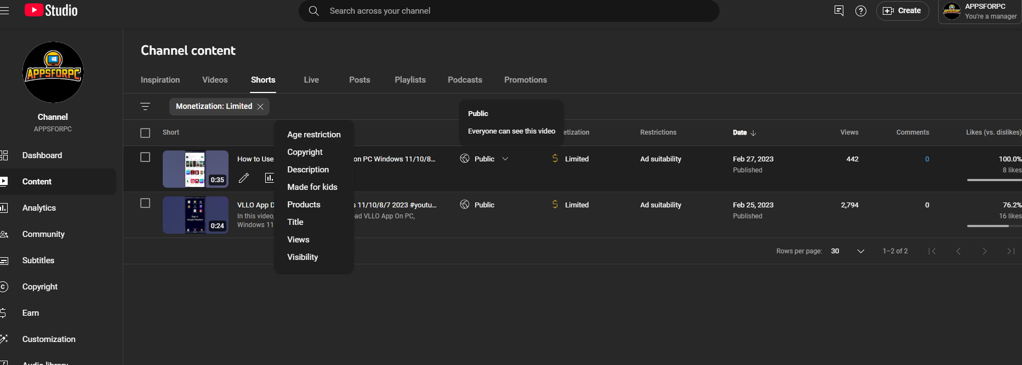Open the 0:35 short thumbnail

pyautogui.click(x=196, y=169)
